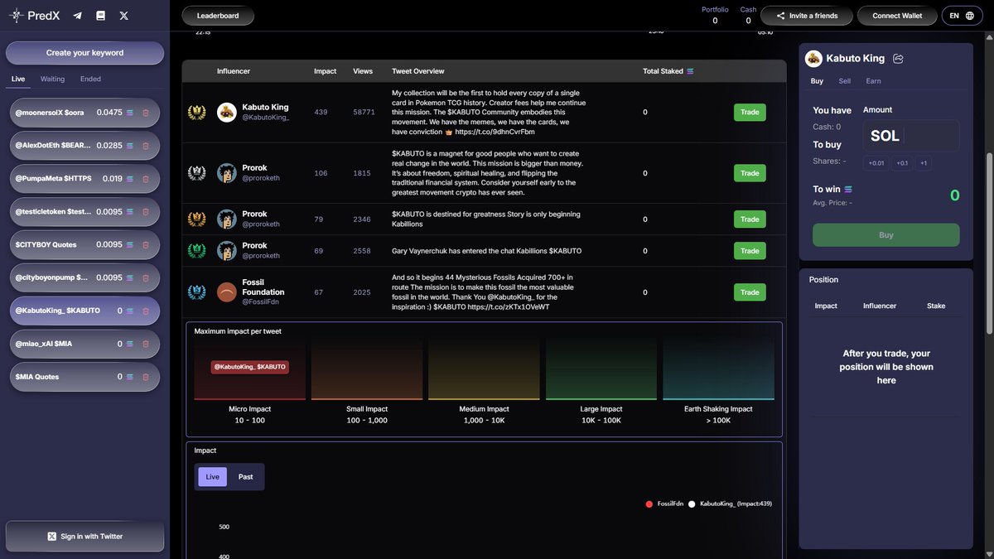
Task: Switch to the Ended keywords tab
Action: (90, 80)
